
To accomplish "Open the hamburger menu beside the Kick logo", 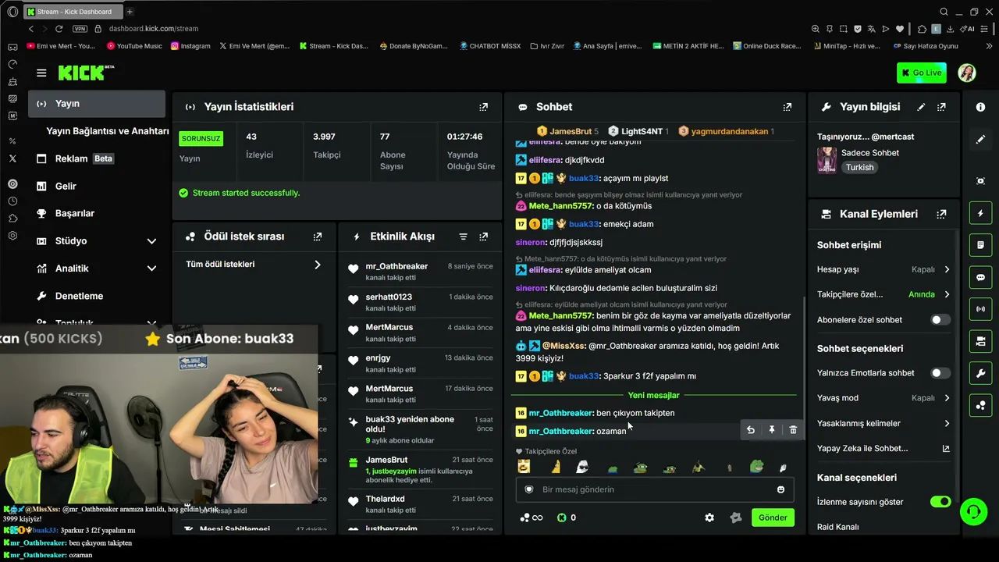I will click(41, 73).
